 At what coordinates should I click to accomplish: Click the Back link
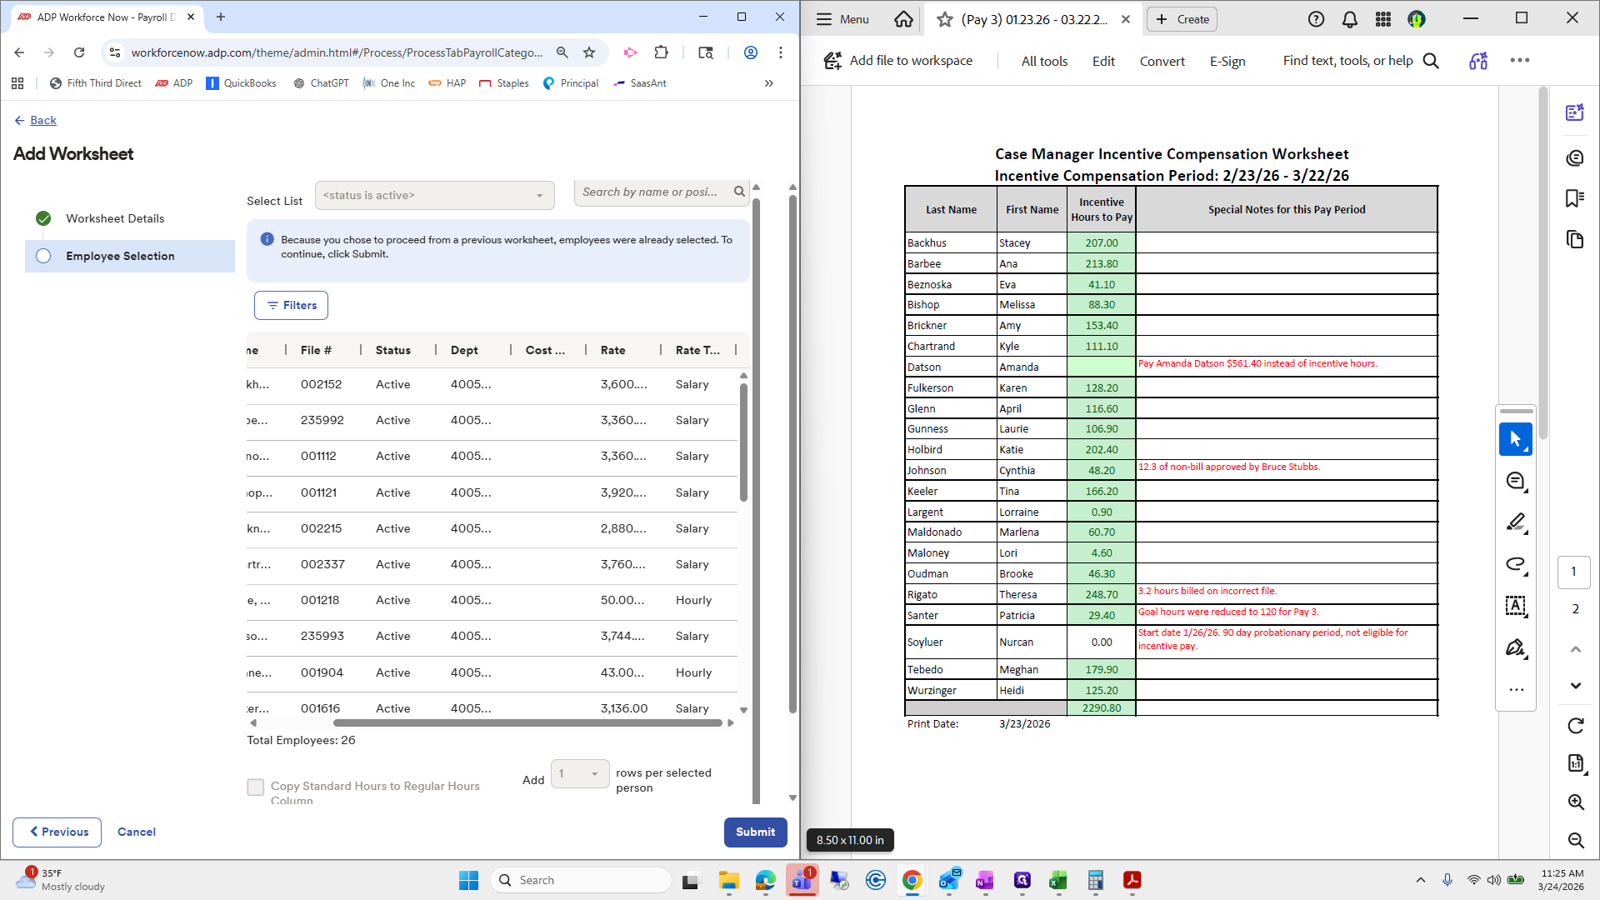point(42,120)
